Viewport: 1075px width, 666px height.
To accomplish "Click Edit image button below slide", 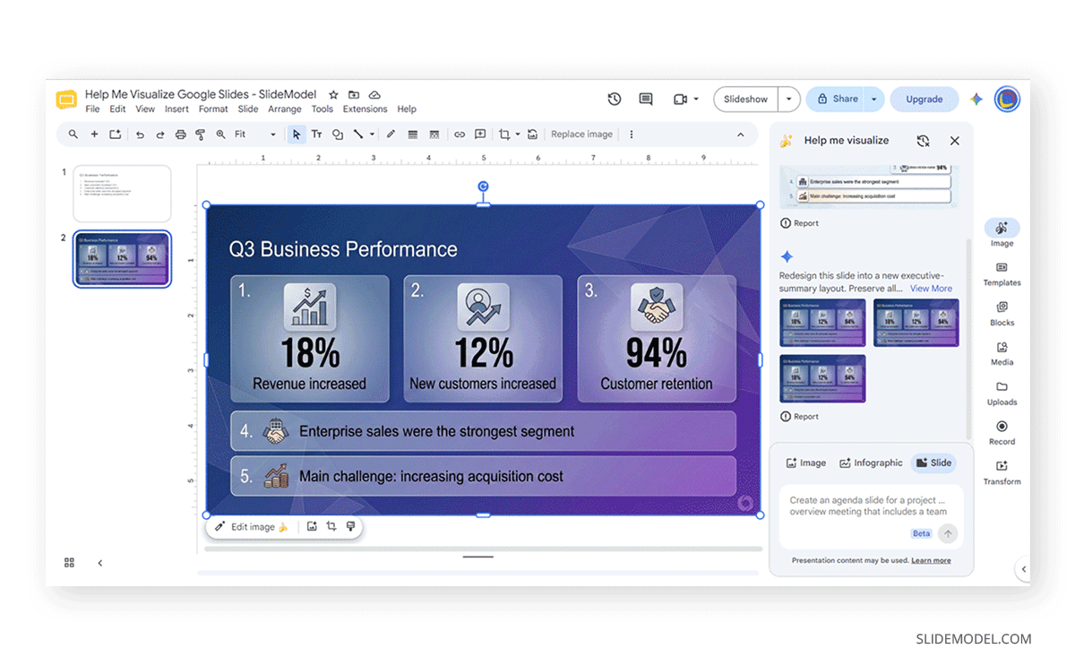I will [x=252, y=527].
